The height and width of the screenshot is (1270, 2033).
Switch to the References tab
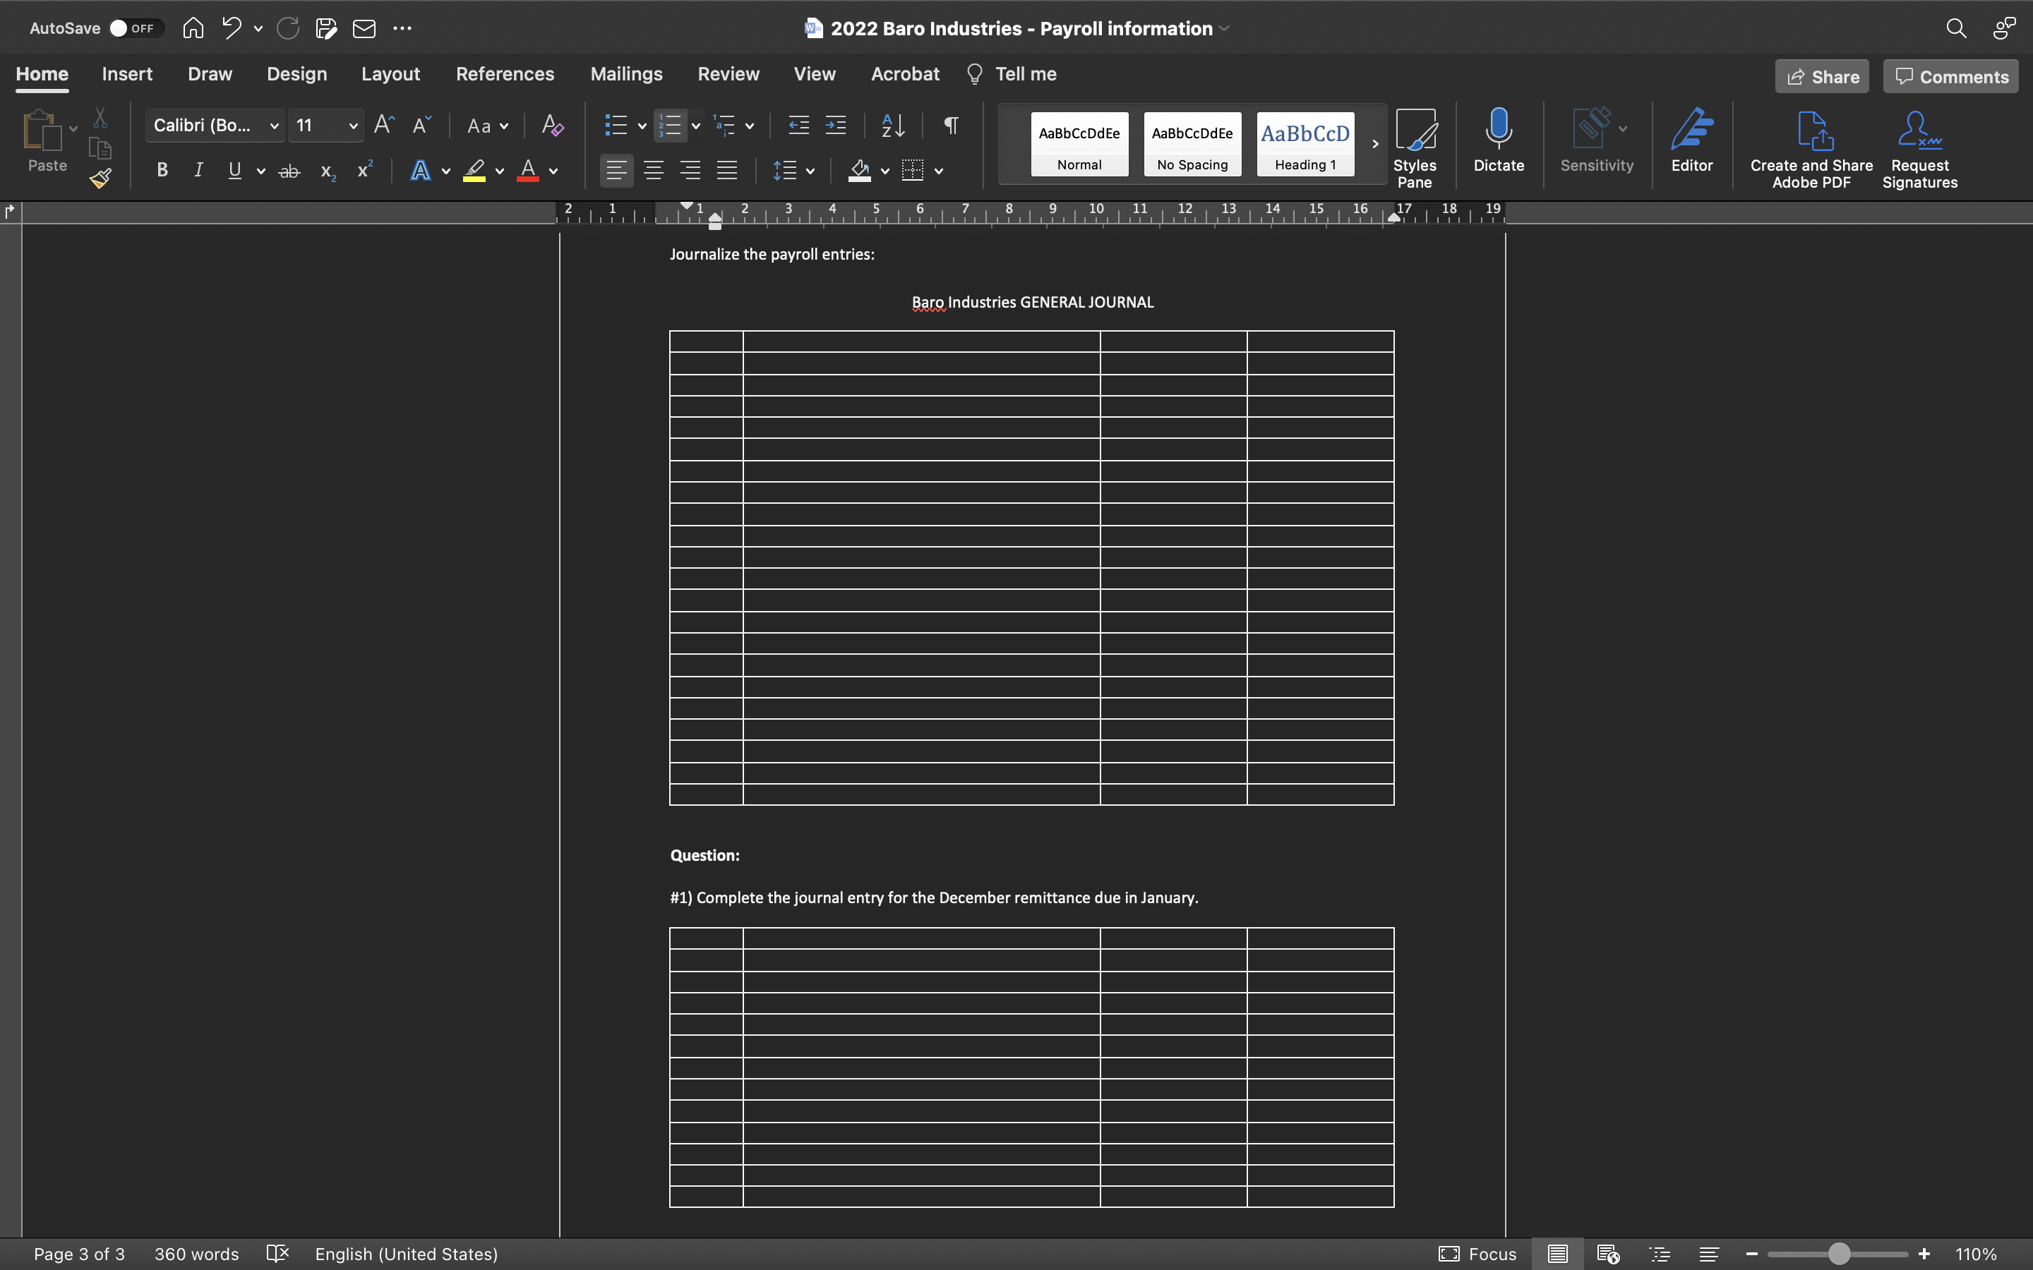pos(505,74)
